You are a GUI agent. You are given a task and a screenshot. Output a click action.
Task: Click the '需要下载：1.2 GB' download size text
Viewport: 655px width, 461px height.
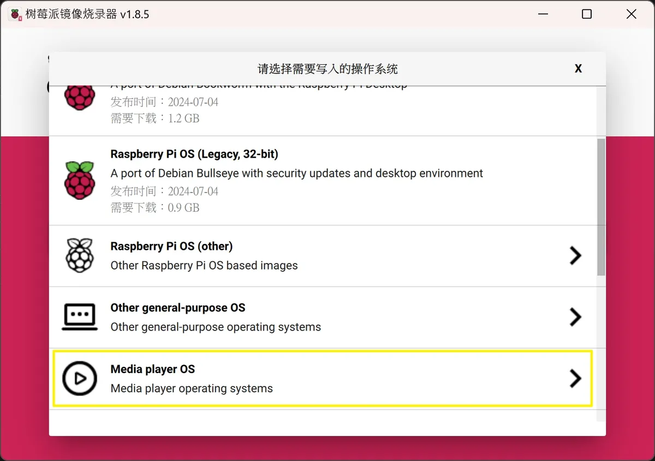click(x=155, y=118)
